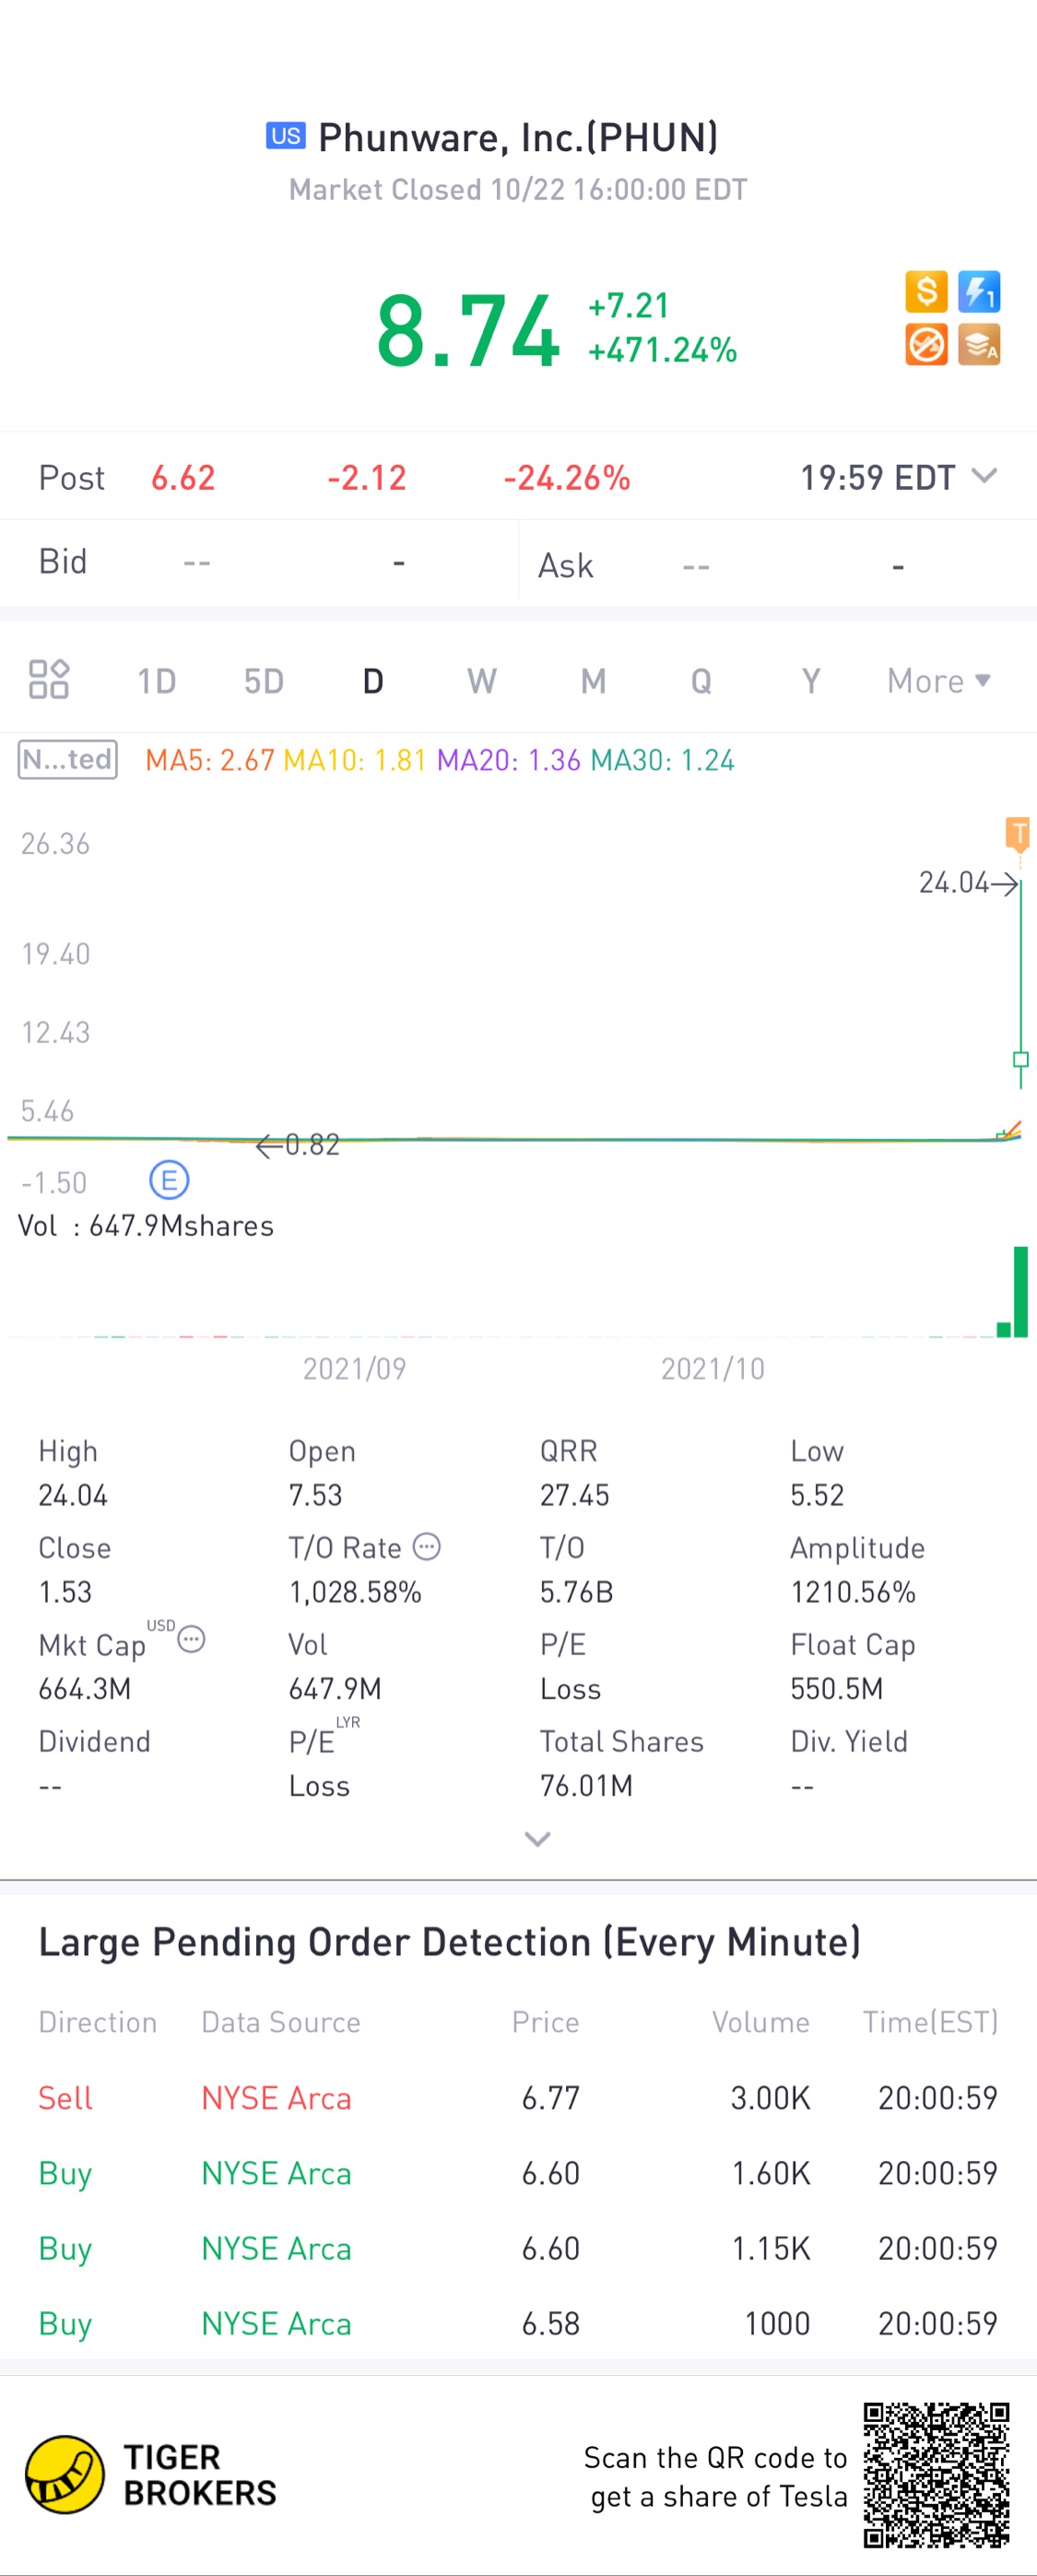Select the W weekly chart tab
This screenshot has height=2576, width=1037.
[x=481, y=681]
